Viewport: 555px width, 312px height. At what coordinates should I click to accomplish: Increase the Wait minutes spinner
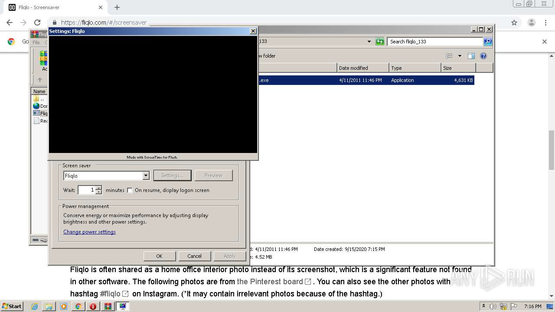click(x=99, y=188)
